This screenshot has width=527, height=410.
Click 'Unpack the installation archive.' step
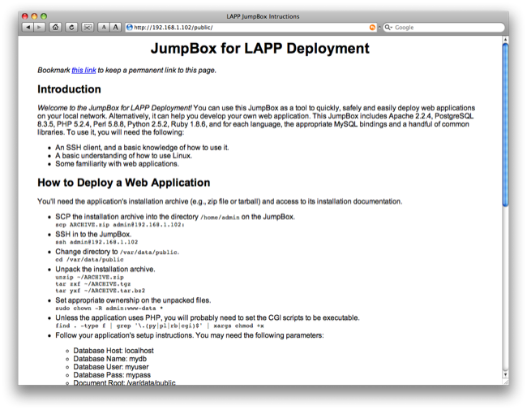105,269
